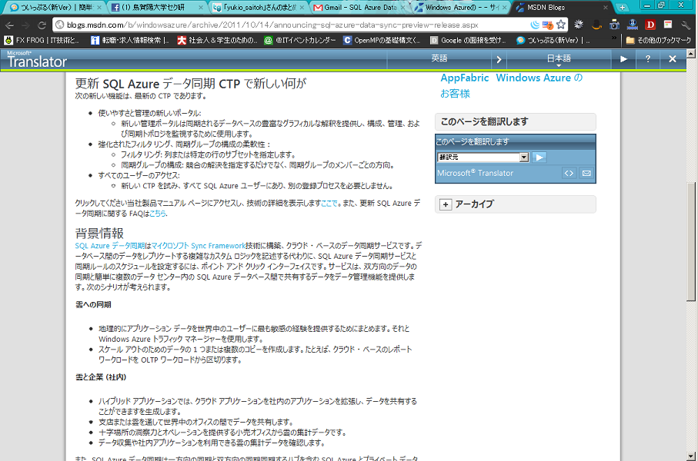This screenshot has height=461, width=698.
Task: Open the 日本語 target language dropdown
Action: [559, 59]
